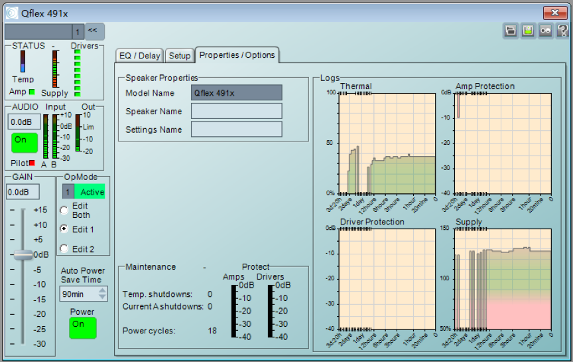Screen dimensions: 573x362
Task: Click the Gain slider track near -30
Action: [23, 343]
